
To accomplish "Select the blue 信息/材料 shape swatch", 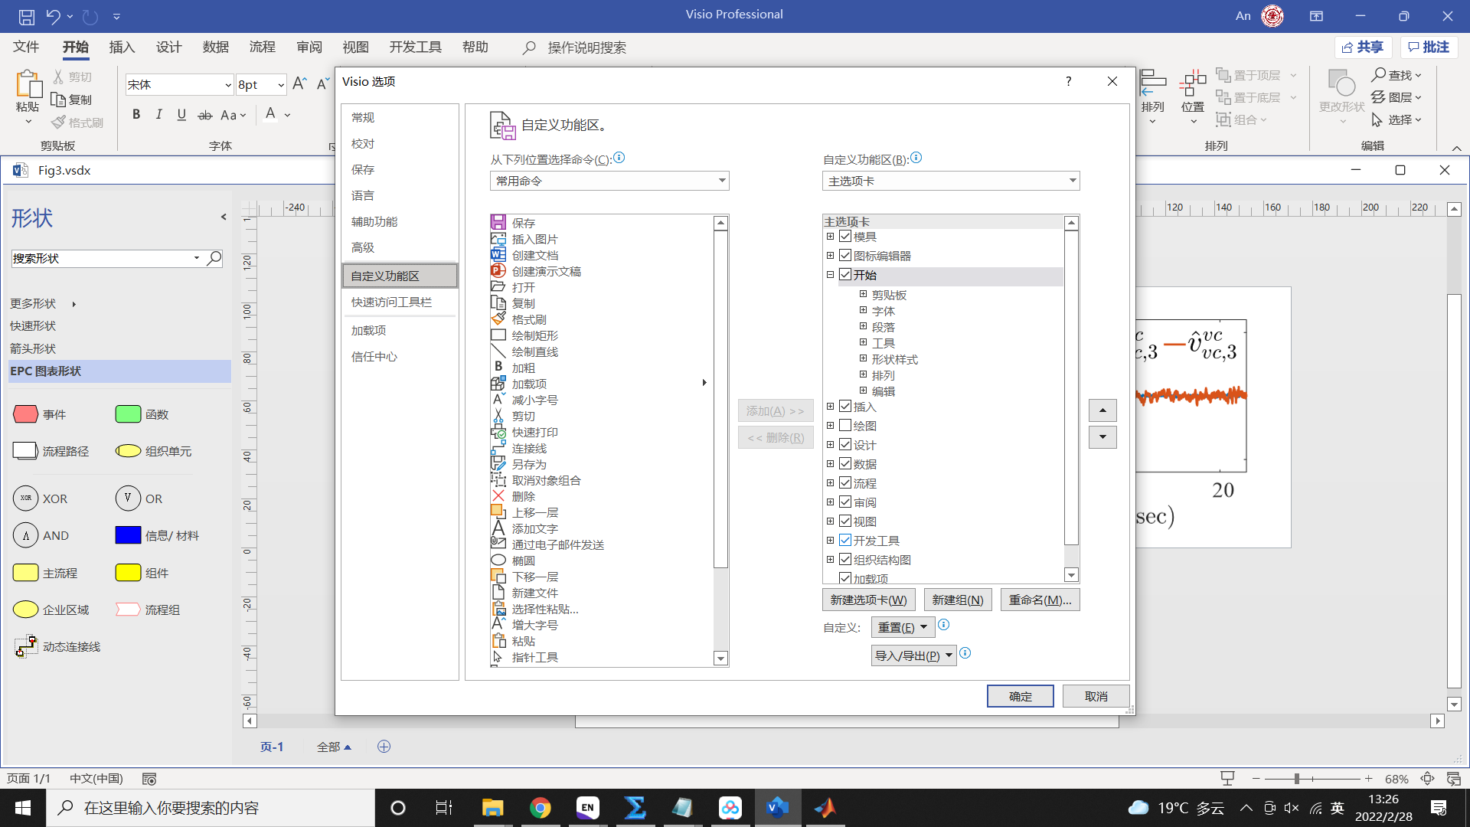I will tap(128, 535).
